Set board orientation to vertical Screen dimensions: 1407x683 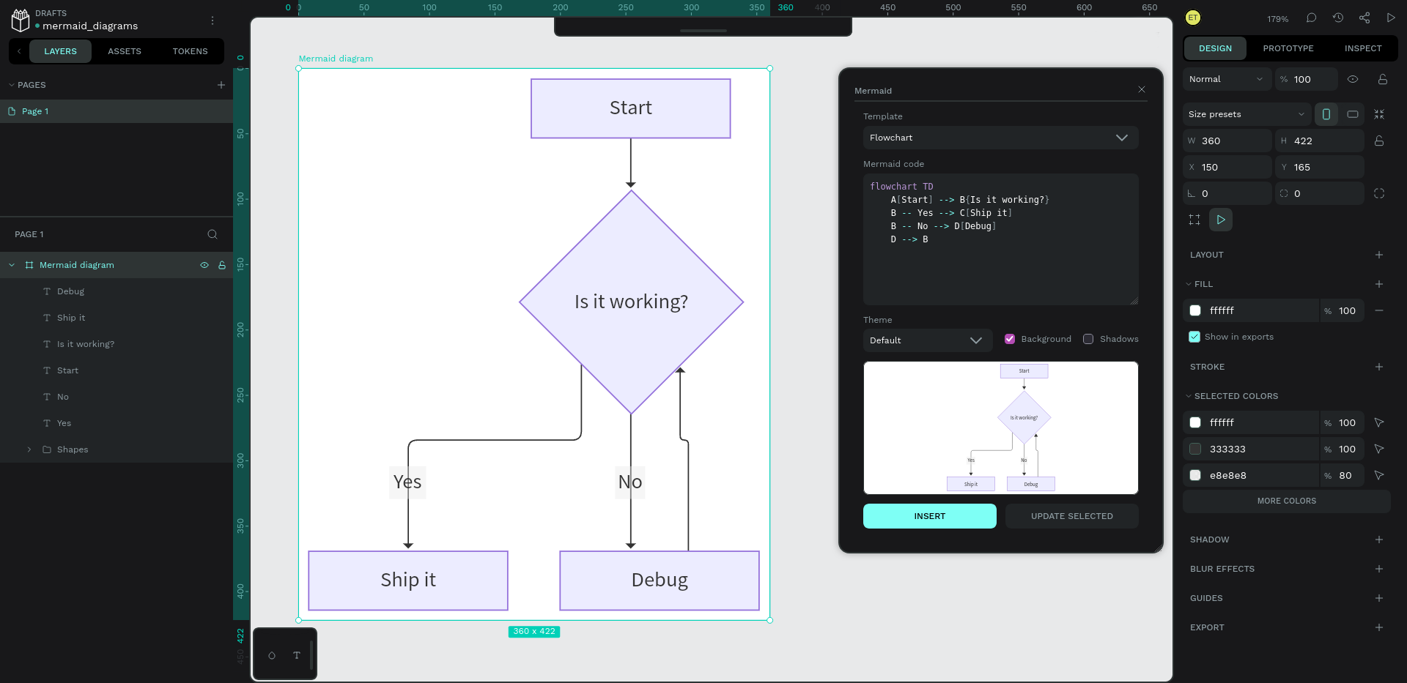(1326, 114)
